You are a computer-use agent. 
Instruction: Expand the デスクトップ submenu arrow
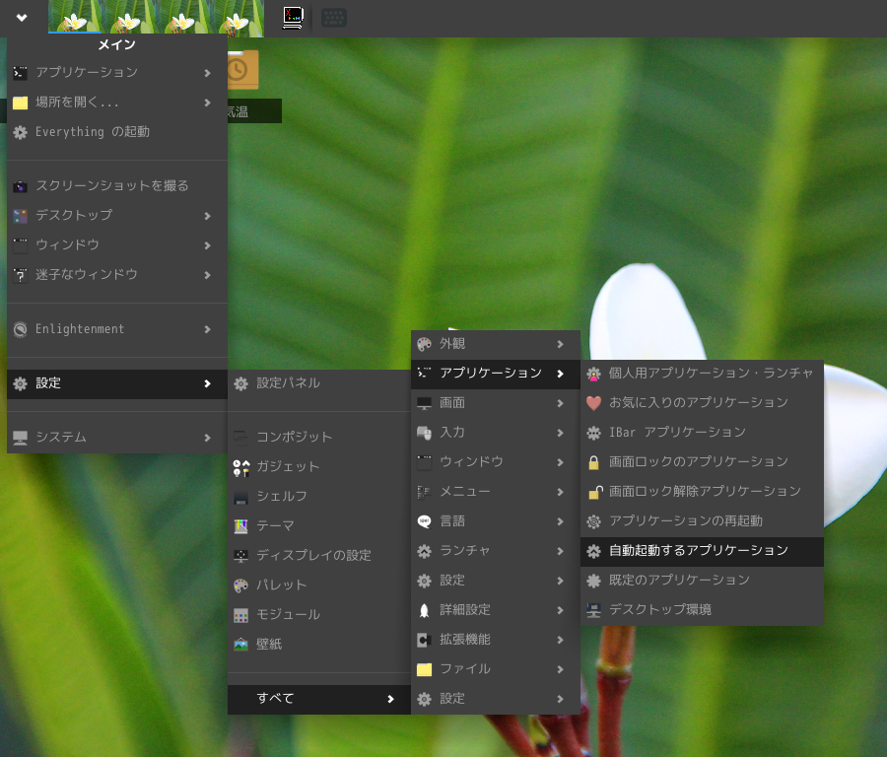click(208, 216)
